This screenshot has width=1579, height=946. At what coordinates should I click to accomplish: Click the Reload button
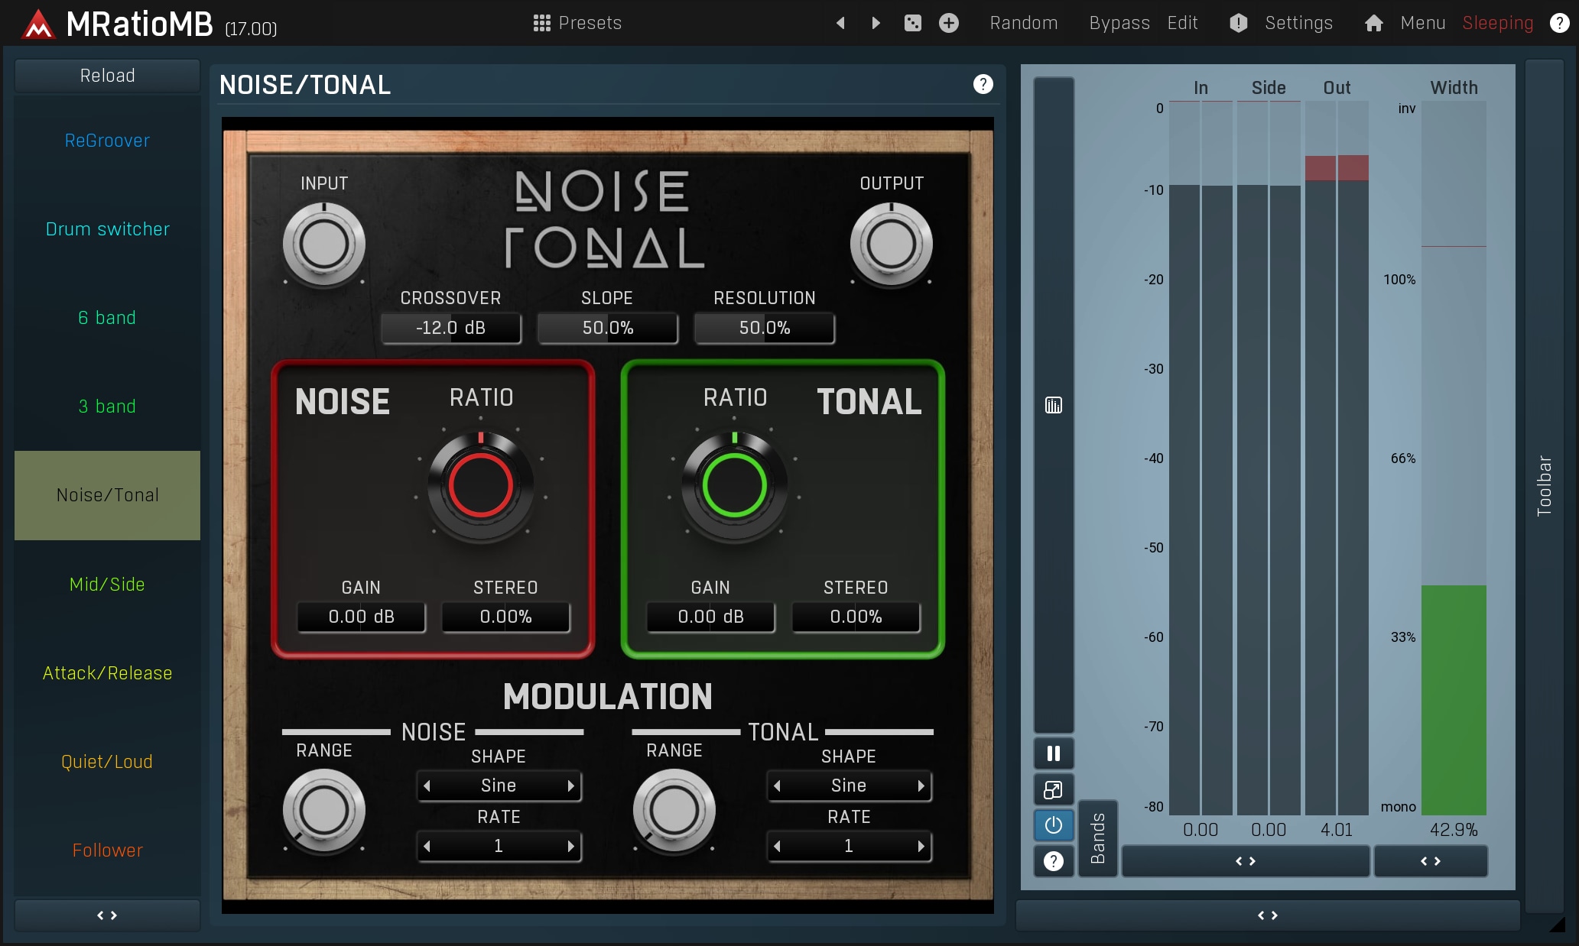[x=107, y=76]
